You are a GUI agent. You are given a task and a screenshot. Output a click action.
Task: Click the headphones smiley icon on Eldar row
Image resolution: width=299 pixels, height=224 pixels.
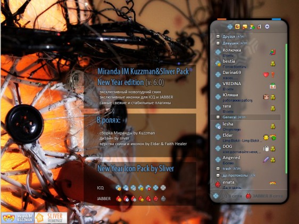(x=266, y=137)
